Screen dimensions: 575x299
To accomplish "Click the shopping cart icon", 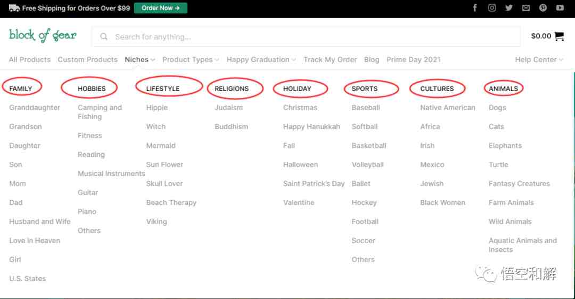I will 559,36.
